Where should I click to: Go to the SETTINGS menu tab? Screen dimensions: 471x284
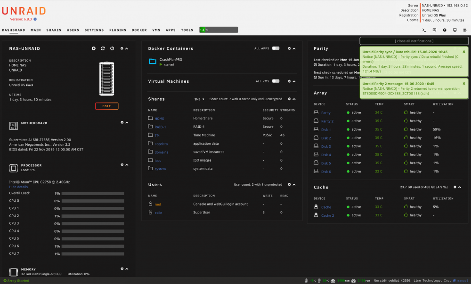click(94, 30)
